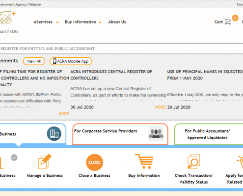Click MORE link beside 30 Jul 2020

click(x=160, y=107)
